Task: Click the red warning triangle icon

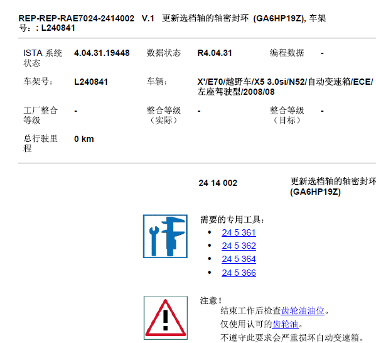Action: click(x=166, y=318)
